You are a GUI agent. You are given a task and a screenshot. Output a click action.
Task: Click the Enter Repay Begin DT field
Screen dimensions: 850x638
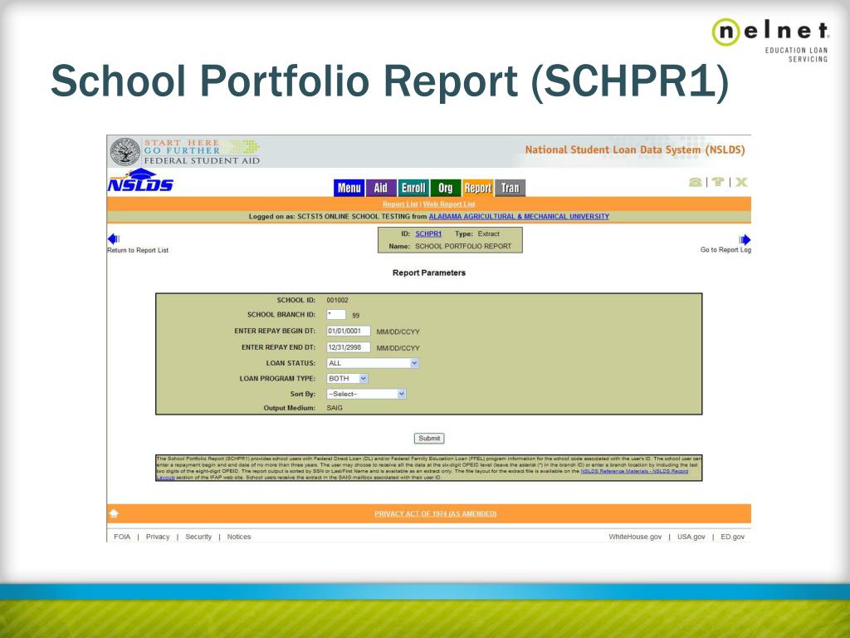tap(348, 331)
